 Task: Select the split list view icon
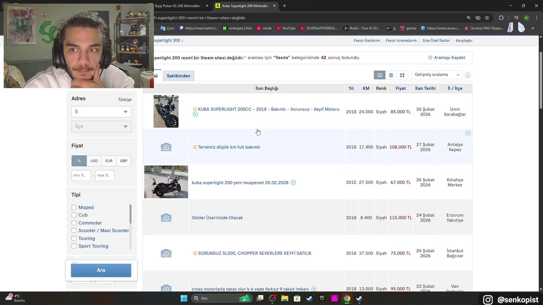380,75
